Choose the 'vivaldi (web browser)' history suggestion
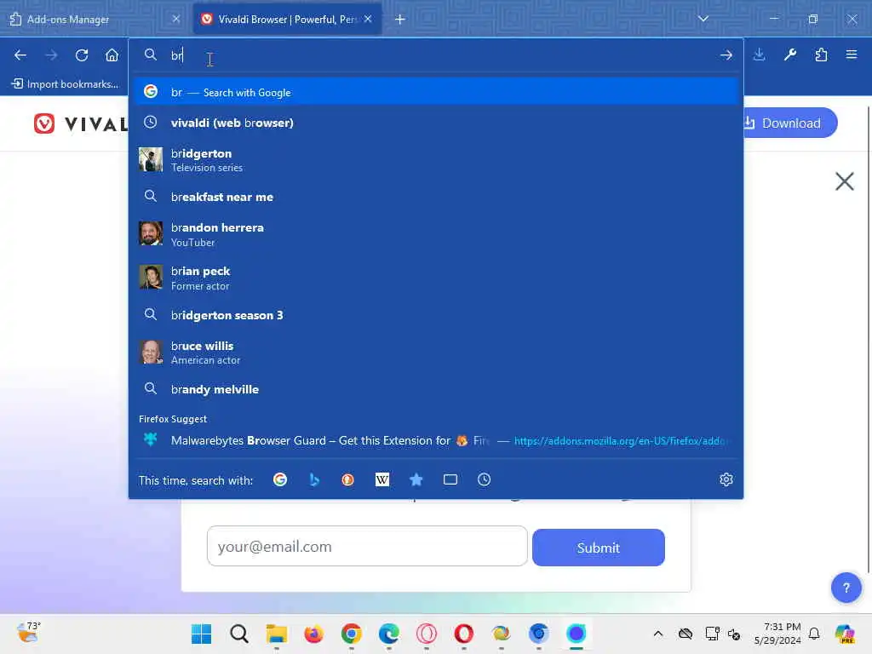Viewport: 872px width, 654px height. pyautogui.click(x=436, y=123)
